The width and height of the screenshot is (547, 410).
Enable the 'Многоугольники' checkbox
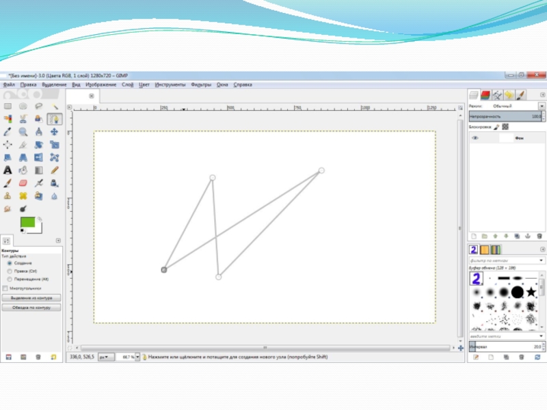(x=4, y=288)
